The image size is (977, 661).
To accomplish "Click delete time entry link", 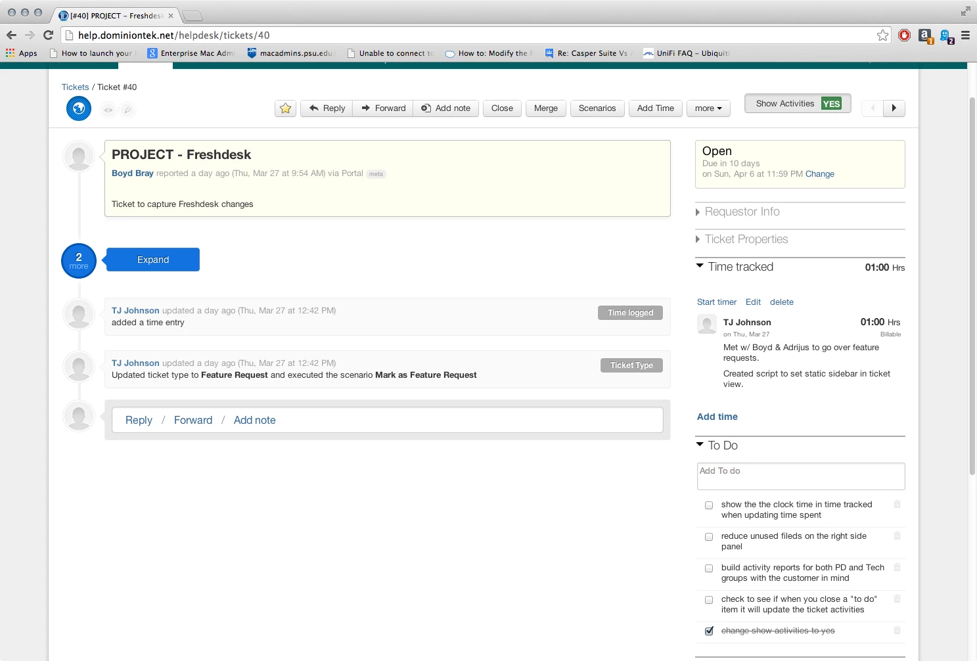I will [782, 302].
